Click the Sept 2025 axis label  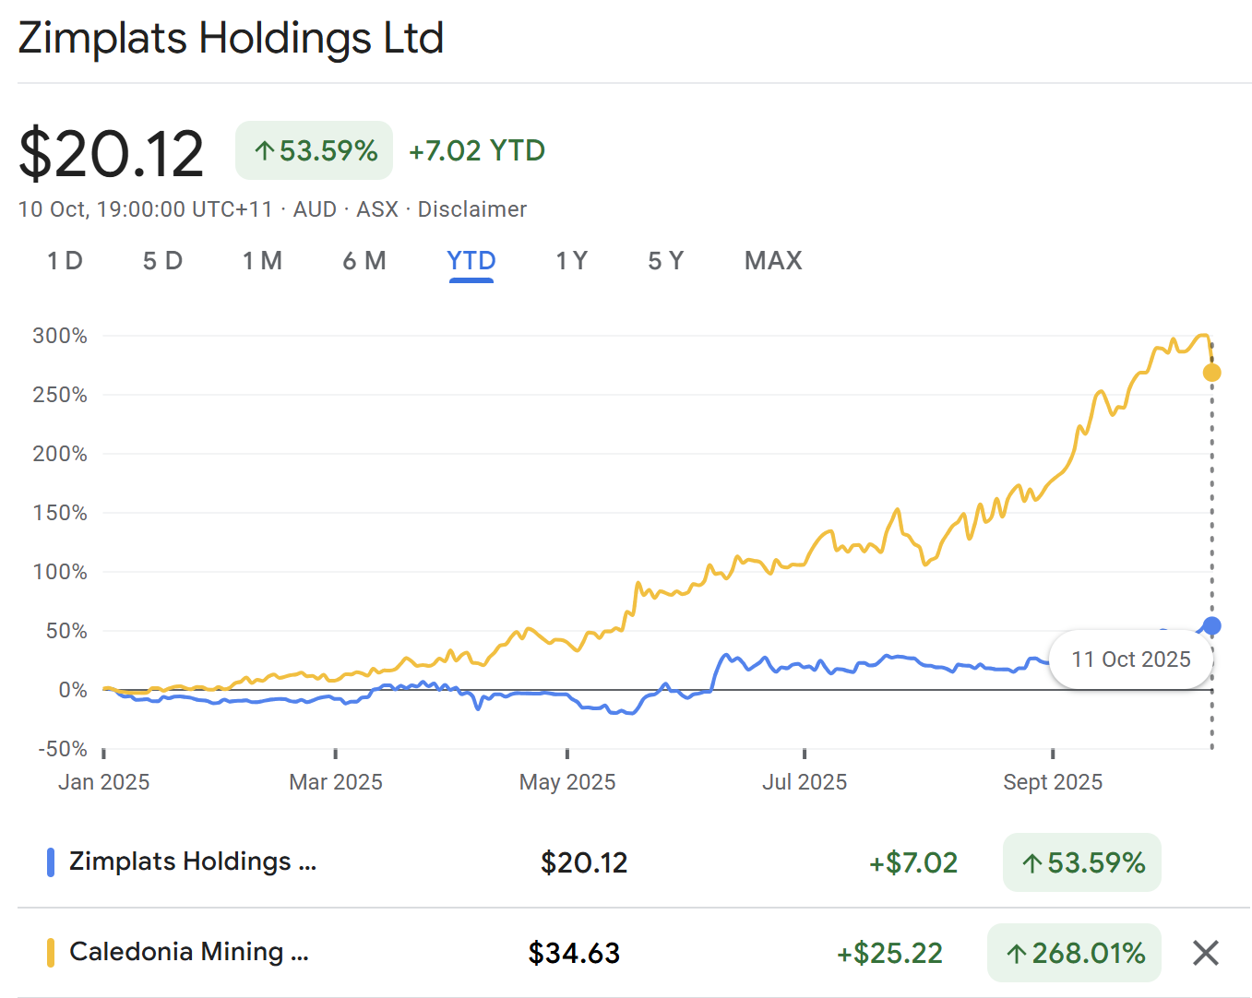[1053, 782]
